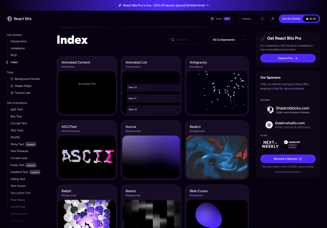327x228 pixels.
Task: Open the Aurora background preview card
Action: (151, 157)
